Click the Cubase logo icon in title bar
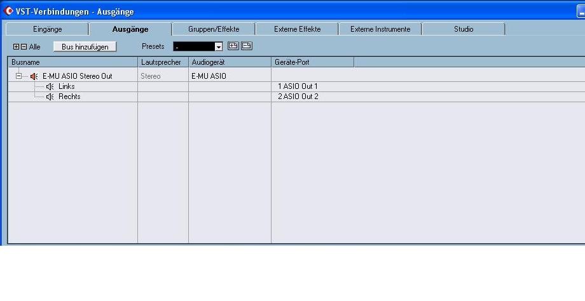This screenshot has height=301, width=585. [8, 11]
